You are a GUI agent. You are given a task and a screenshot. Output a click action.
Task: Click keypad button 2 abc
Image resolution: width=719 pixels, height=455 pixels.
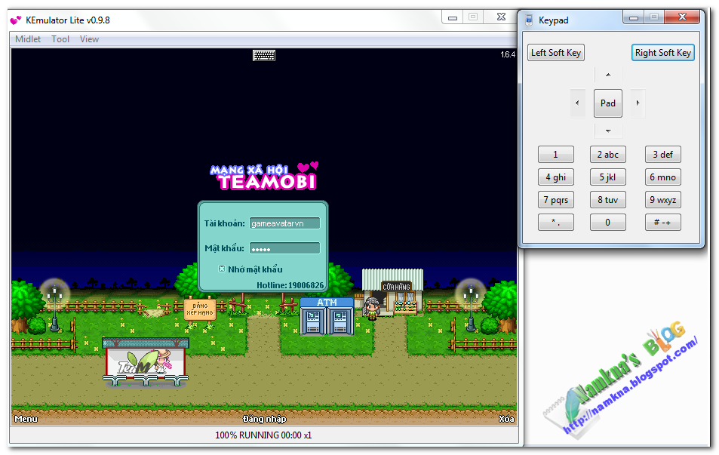608,155
